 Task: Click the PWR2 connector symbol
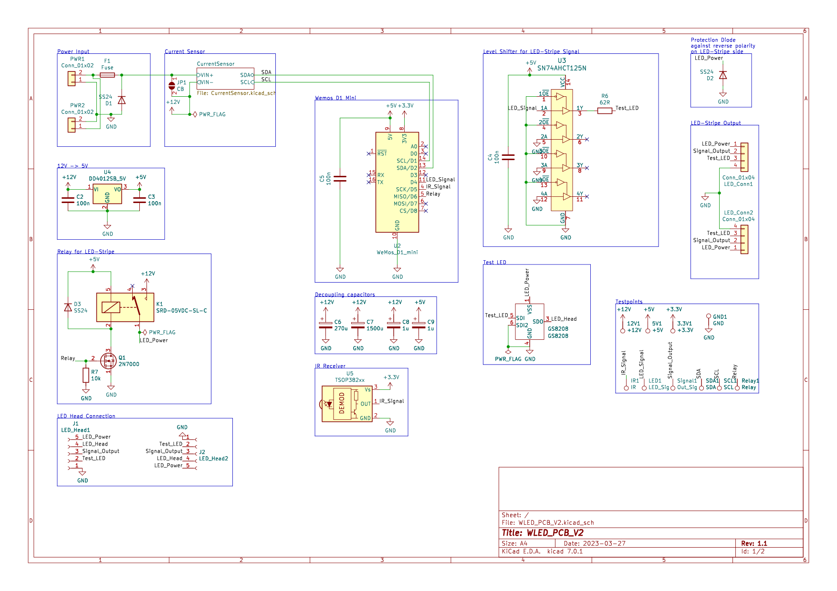[x=72, y=125]
